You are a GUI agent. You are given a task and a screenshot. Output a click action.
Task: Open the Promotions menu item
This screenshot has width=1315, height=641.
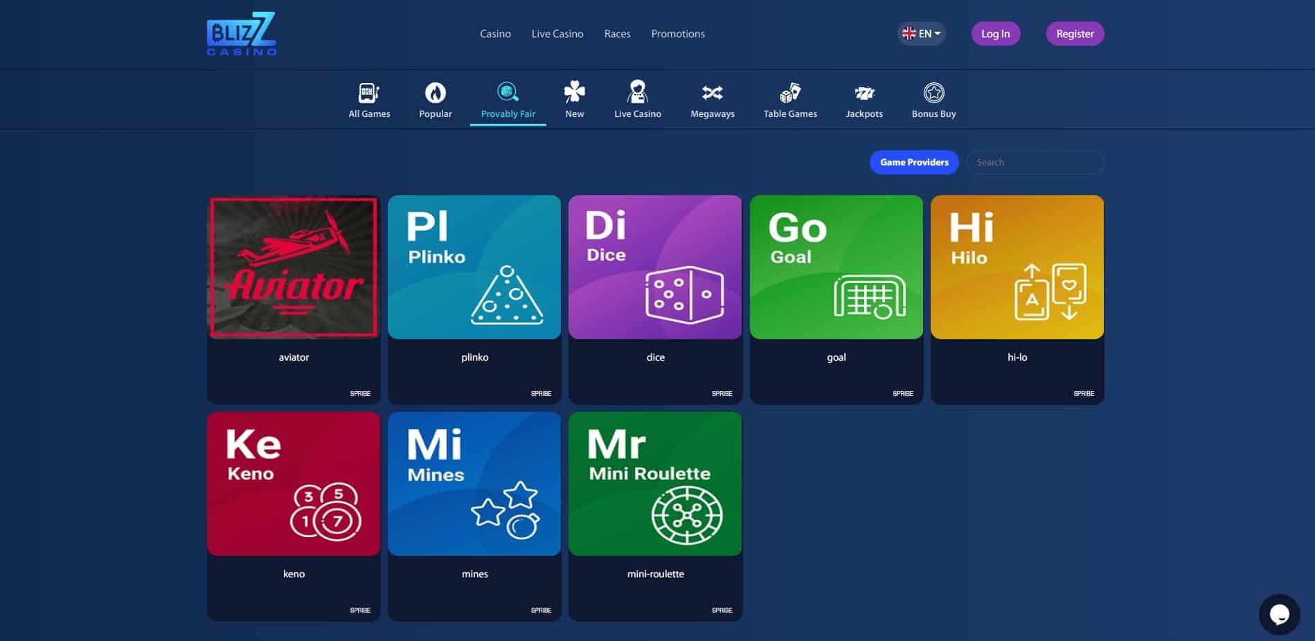coord(677,34)
